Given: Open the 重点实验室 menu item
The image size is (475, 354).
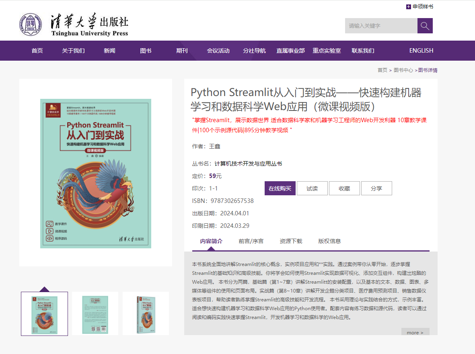Looking at the screenshot, I should [x=327, y=51].
